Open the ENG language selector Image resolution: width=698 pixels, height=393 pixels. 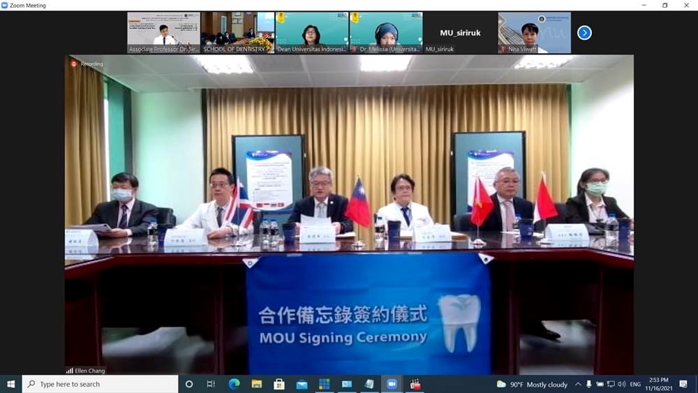pos(635,384)
